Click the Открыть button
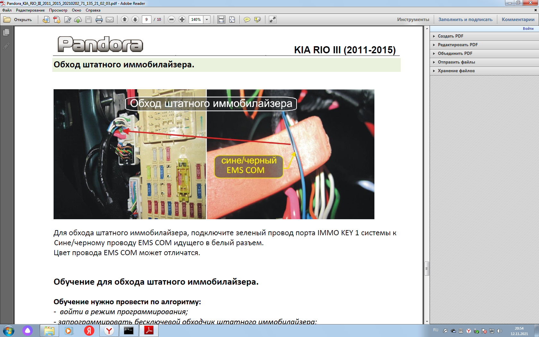Viewport: 539px width, 337px height. [18, 20]
